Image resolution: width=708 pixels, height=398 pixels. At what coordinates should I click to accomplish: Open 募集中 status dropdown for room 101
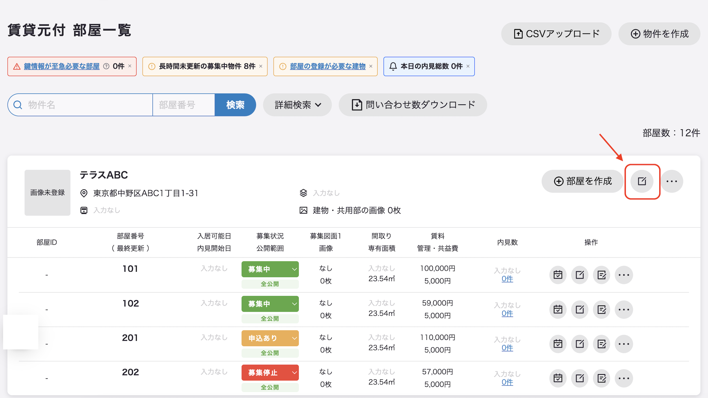tap(270, 269)
